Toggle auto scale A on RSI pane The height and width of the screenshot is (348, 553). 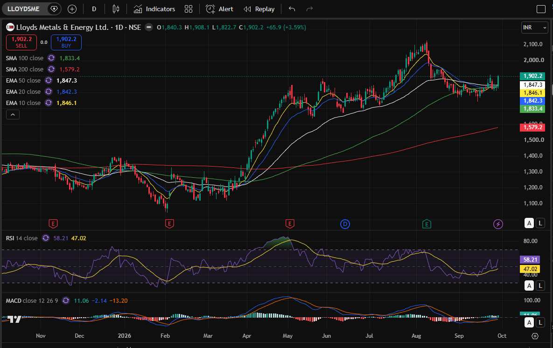(529, 285)
